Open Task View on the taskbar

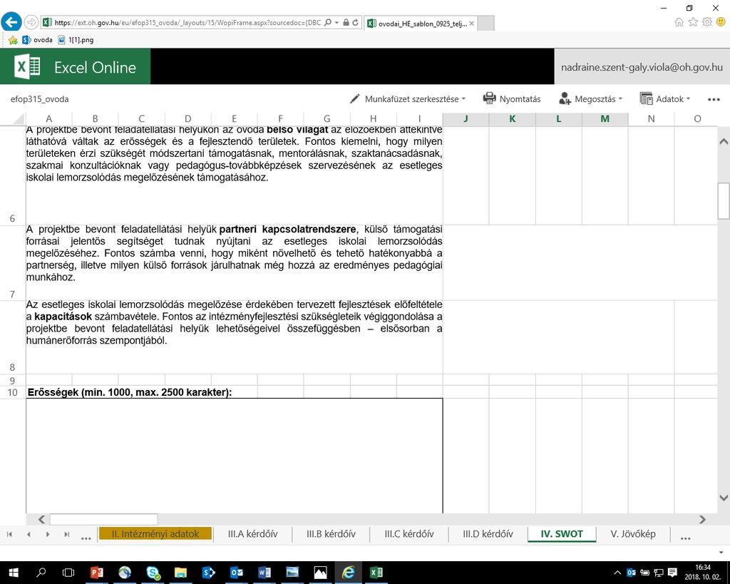tap(68, 573)
